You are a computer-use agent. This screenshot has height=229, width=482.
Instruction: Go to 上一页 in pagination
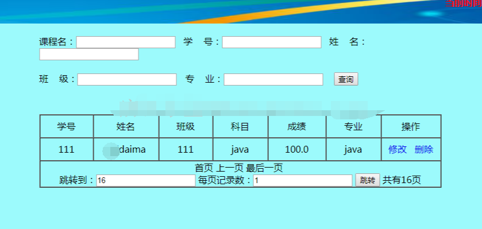230,168
